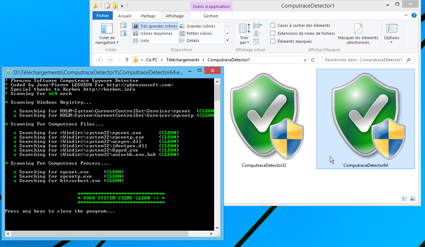Open the Volet de navigation dropdown
Screen dimensions: 425x247
click(107, 34)
